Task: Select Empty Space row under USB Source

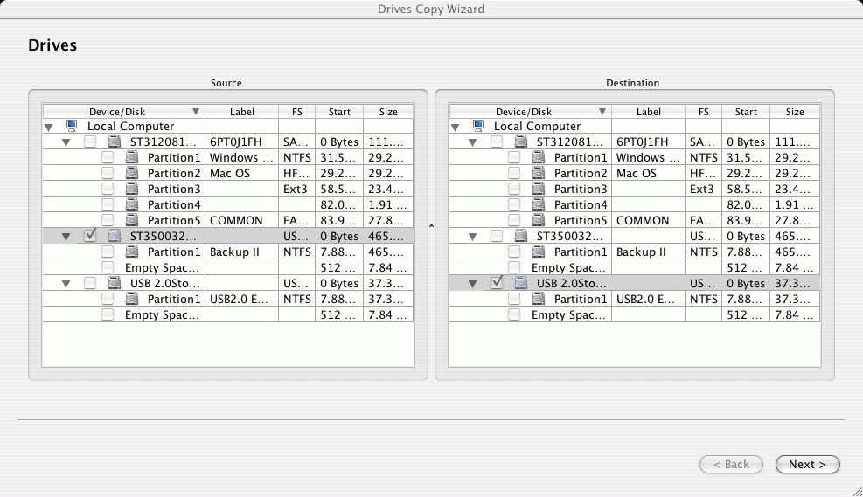Action: (228, 314)
